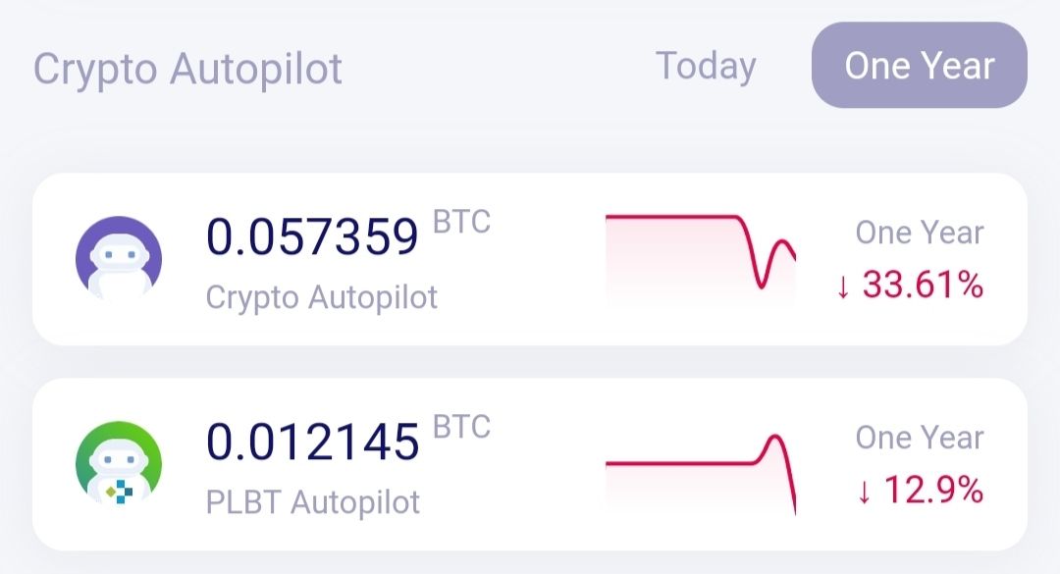Switch to the Today tab

(706, 67)
